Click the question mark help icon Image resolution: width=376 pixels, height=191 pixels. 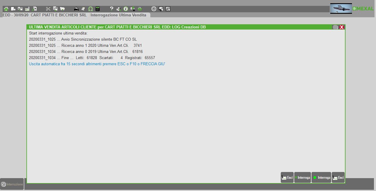[x=111, y=9]
